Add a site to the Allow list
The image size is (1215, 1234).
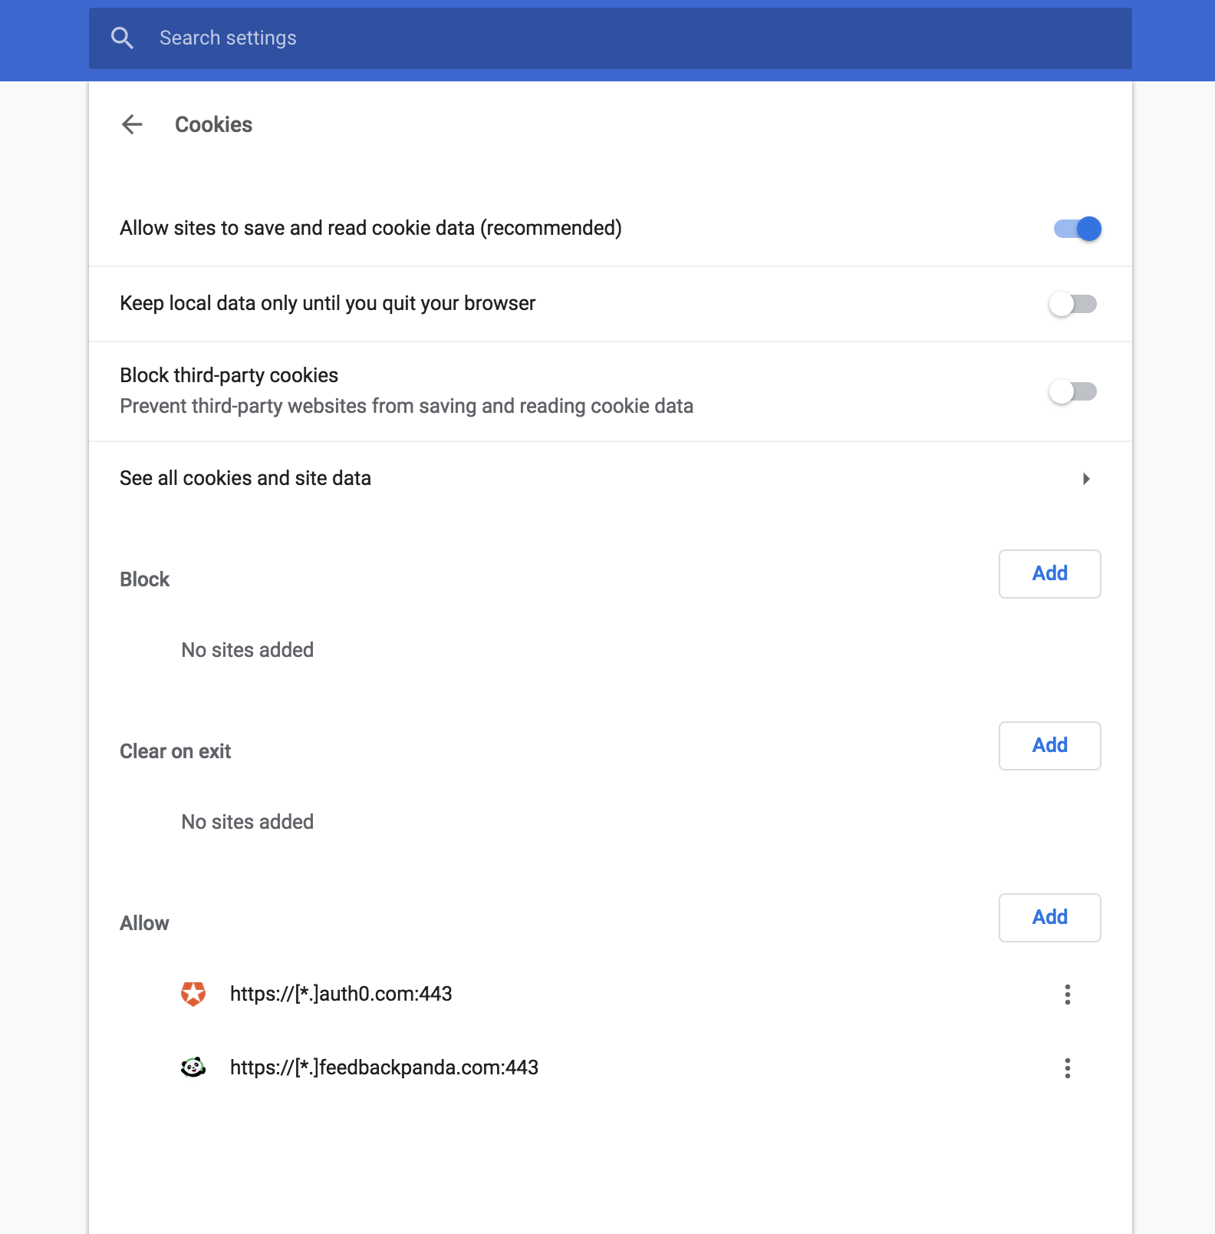coord(1049,918)
